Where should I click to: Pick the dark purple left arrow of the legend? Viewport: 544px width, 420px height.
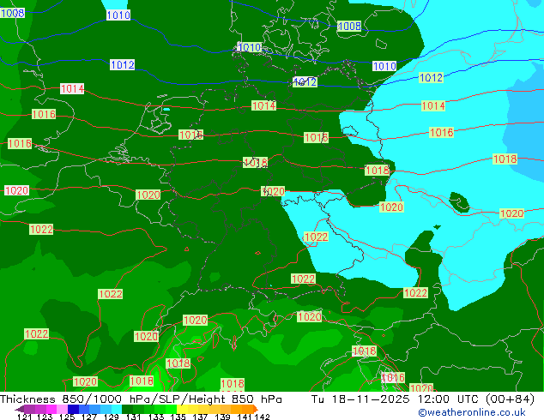(20, 409)
